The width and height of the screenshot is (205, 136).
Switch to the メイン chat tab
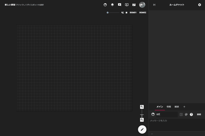click(160, 107)
